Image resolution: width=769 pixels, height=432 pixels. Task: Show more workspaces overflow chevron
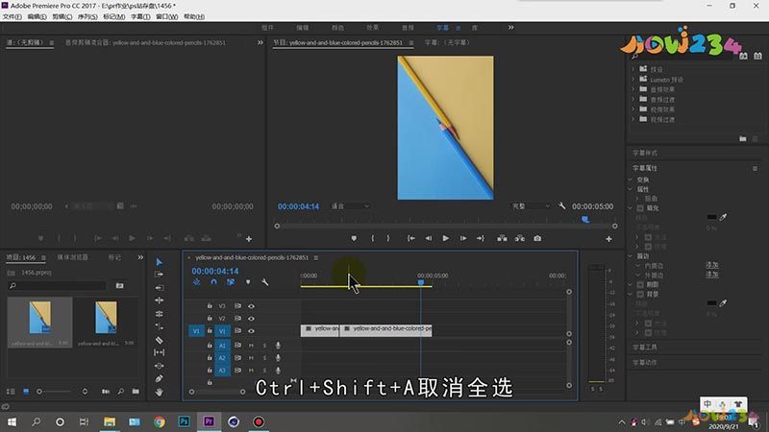(x=511, y=28)
